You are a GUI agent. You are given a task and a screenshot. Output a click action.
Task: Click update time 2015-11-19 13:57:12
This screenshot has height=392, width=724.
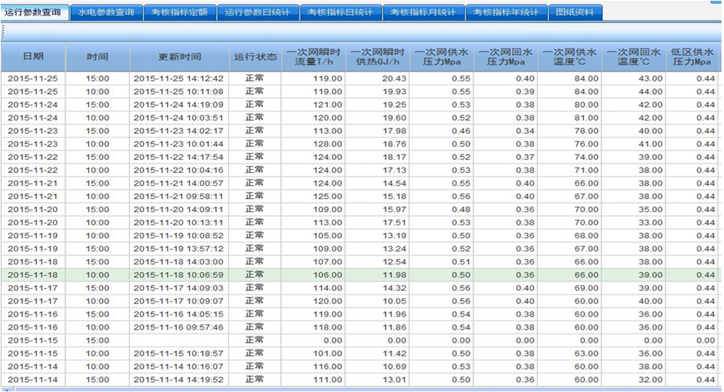(x=179, y=249)
